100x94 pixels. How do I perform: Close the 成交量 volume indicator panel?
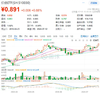[98, 70]
